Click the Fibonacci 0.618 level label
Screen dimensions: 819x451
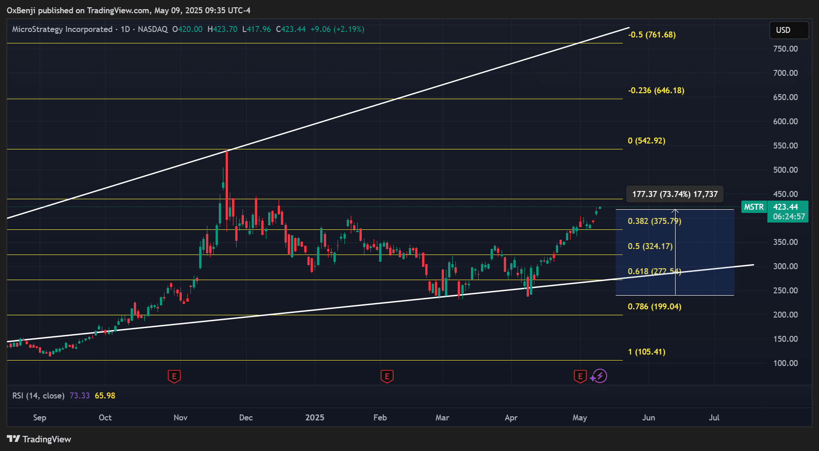pos(655,271)
